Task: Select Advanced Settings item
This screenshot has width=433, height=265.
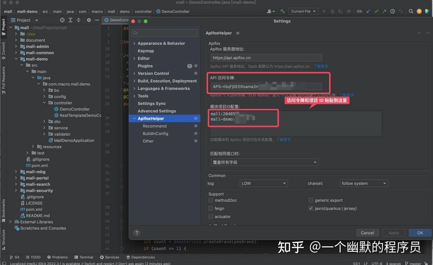Action: coord(157,111)
